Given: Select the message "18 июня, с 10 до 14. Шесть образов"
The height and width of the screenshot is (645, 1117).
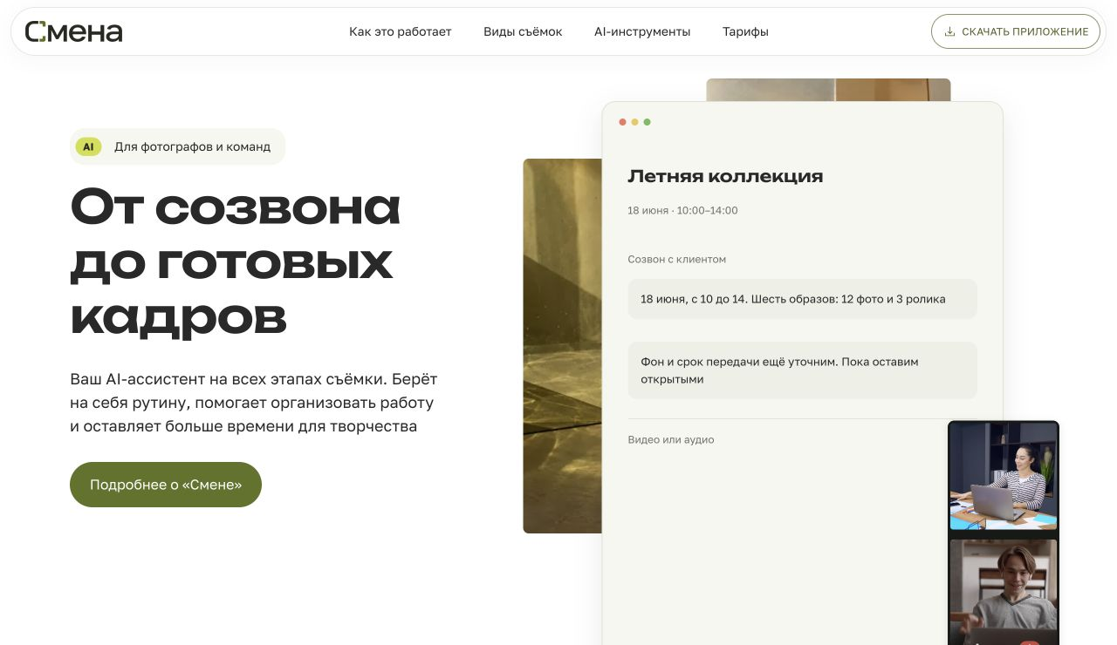Looking at the screenshot, I should 802,299.
